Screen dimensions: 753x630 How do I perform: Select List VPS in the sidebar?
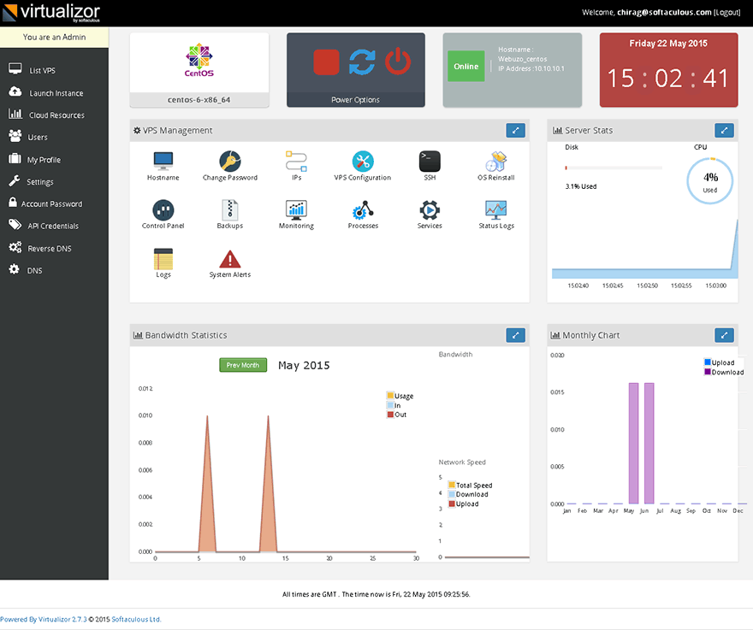click(x=42, y=71)
